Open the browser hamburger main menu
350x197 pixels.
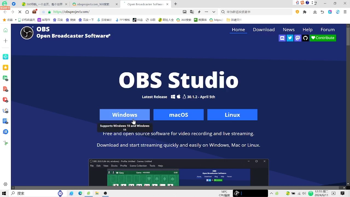tap(345, 12)
